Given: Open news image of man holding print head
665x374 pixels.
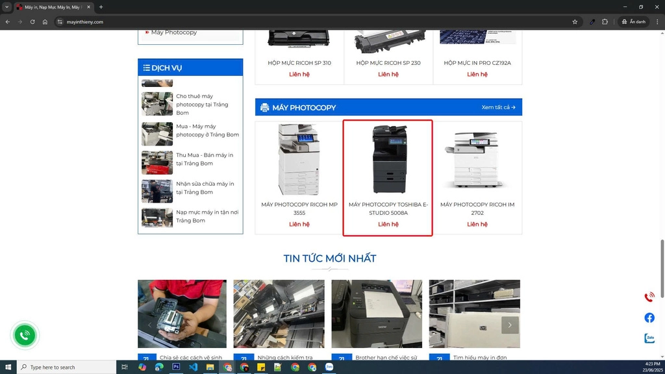Looking at the screenshot, I should (x=182, y=314).
